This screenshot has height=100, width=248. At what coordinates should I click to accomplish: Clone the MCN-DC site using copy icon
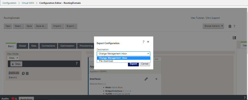[23, 73]
